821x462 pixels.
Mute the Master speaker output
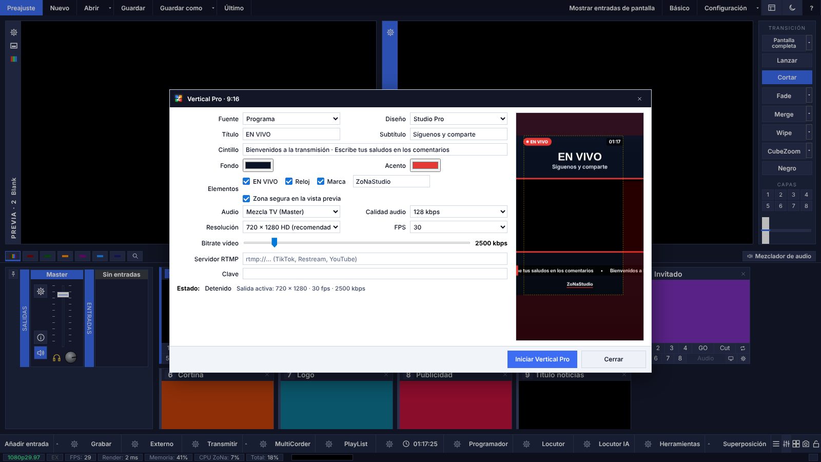coord(41,353)
